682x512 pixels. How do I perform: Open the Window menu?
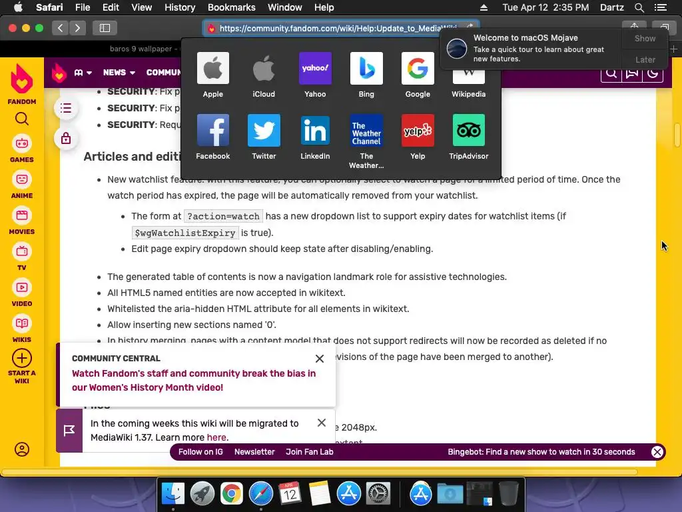(284, 7)
